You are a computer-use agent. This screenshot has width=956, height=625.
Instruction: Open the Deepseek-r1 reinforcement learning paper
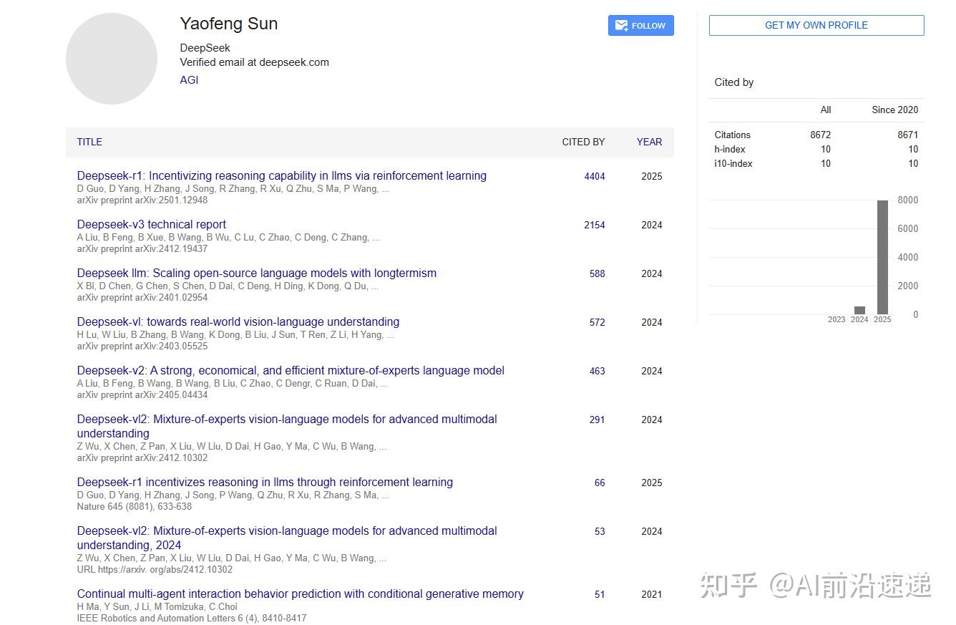(x=281, y=175)
